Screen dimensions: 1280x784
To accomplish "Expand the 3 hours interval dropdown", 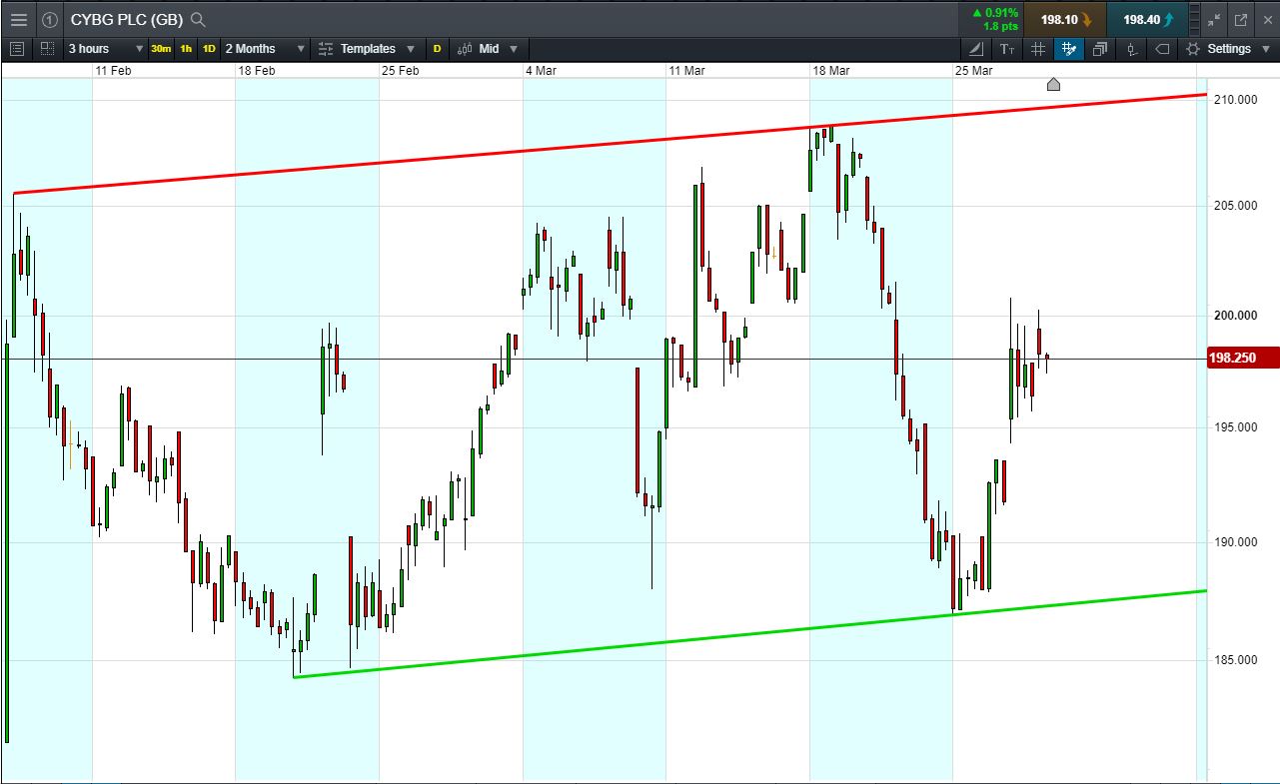I will (x=105, y=49).
